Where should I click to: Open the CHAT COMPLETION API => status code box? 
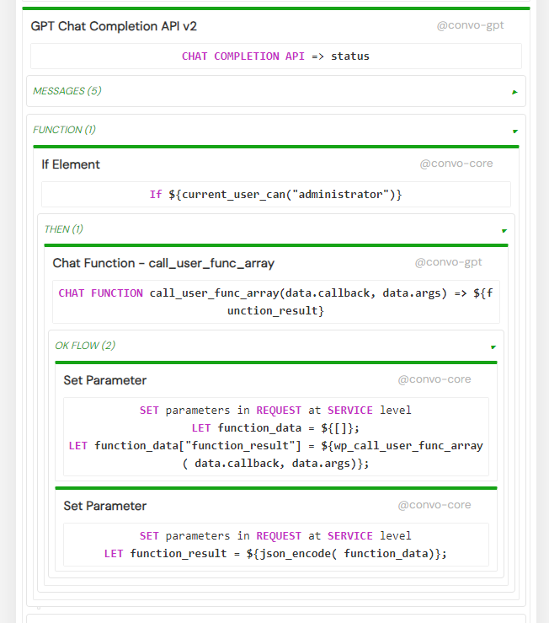(276, 56)
